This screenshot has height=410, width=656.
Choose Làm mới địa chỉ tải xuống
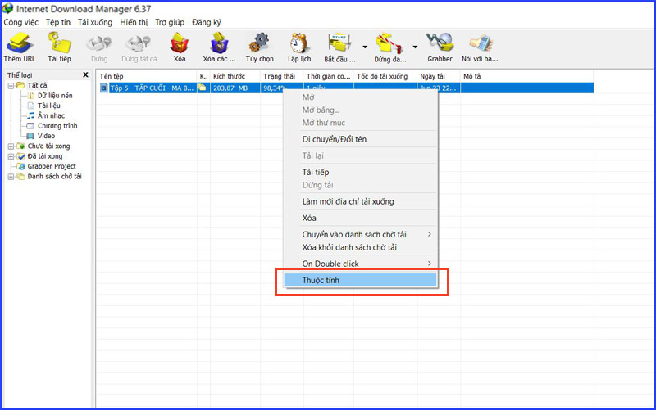[360, 201]
